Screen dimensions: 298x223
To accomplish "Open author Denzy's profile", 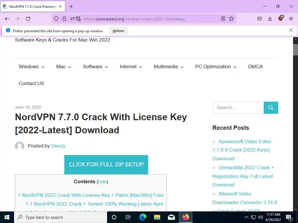I will [58, 146].
